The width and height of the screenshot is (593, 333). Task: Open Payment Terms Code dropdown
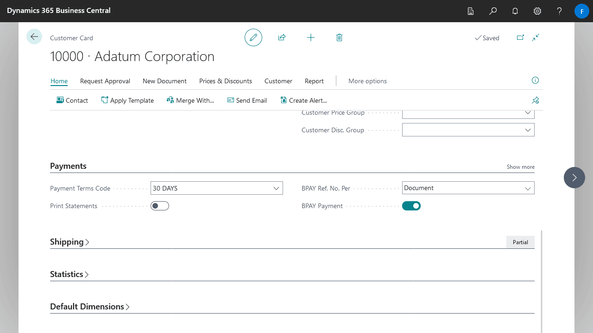[276, 188]
